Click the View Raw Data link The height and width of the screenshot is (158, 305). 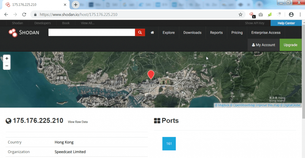78,122
